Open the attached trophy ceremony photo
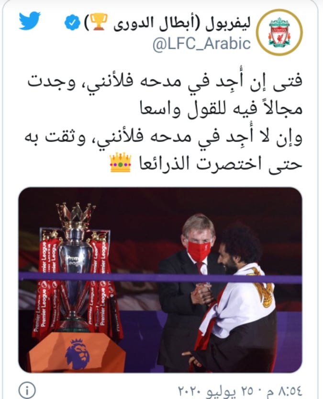The height and width of the screenshot is (399, 323). [160, 280]
